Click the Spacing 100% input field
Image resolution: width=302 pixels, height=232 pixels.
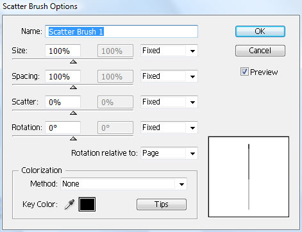coord(63,76)
